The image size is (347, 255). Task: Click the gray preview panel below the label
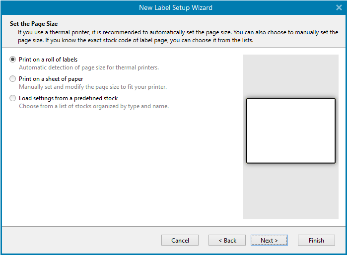pyautogui.click(x=291, y=191)
